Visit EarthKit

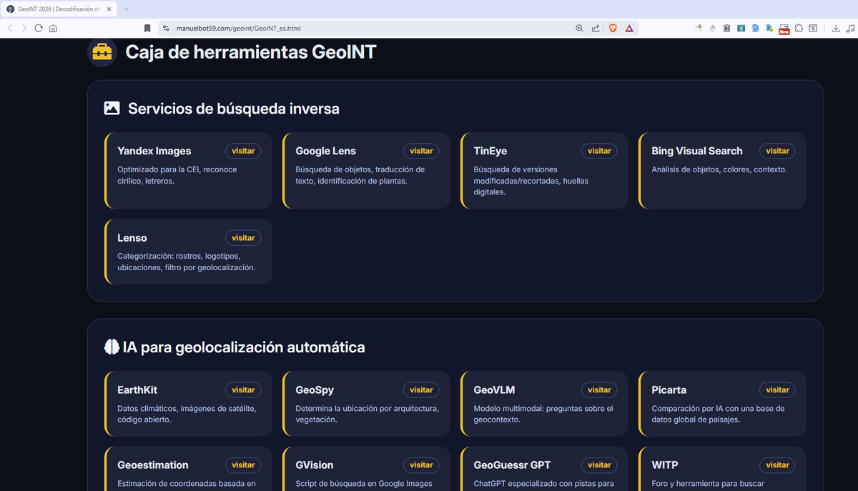pyautogui.click(x=243, y=390)
